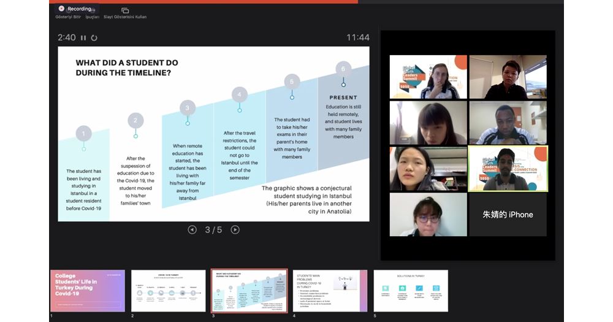613x322 pixels.
Task: Open slide 2 thumbnail Covid-19 in Turkey
Action: 168,290
